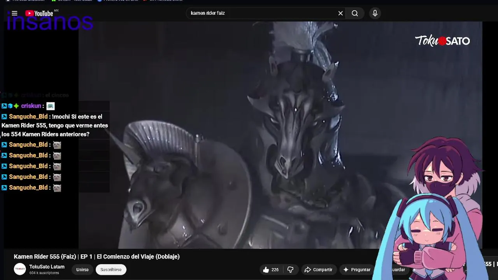Open the YouTube hamburger guide menu
The height and width of the screenshot is (280, 498).
coord(14,13)
